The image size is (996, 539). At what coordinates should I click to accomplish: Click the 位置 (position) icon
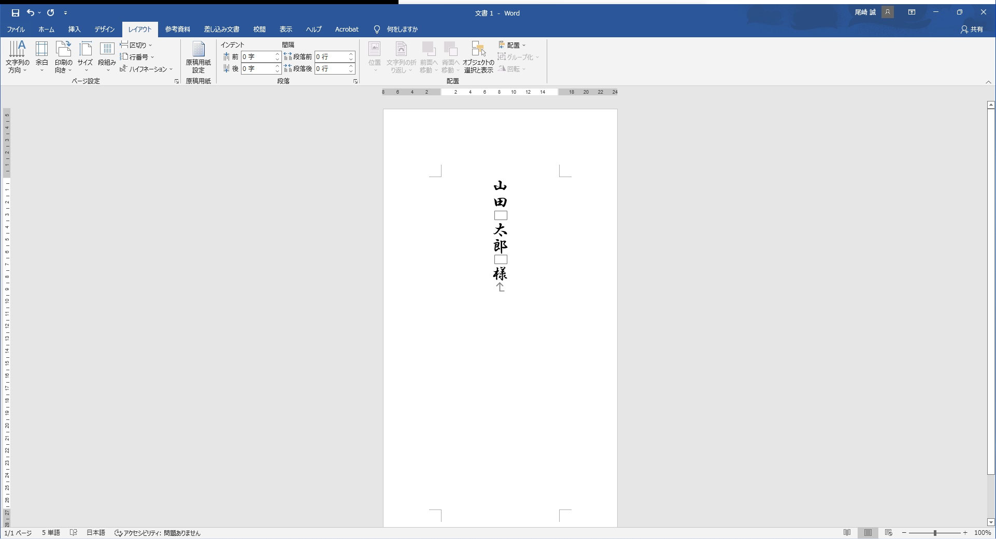(374, 56)
